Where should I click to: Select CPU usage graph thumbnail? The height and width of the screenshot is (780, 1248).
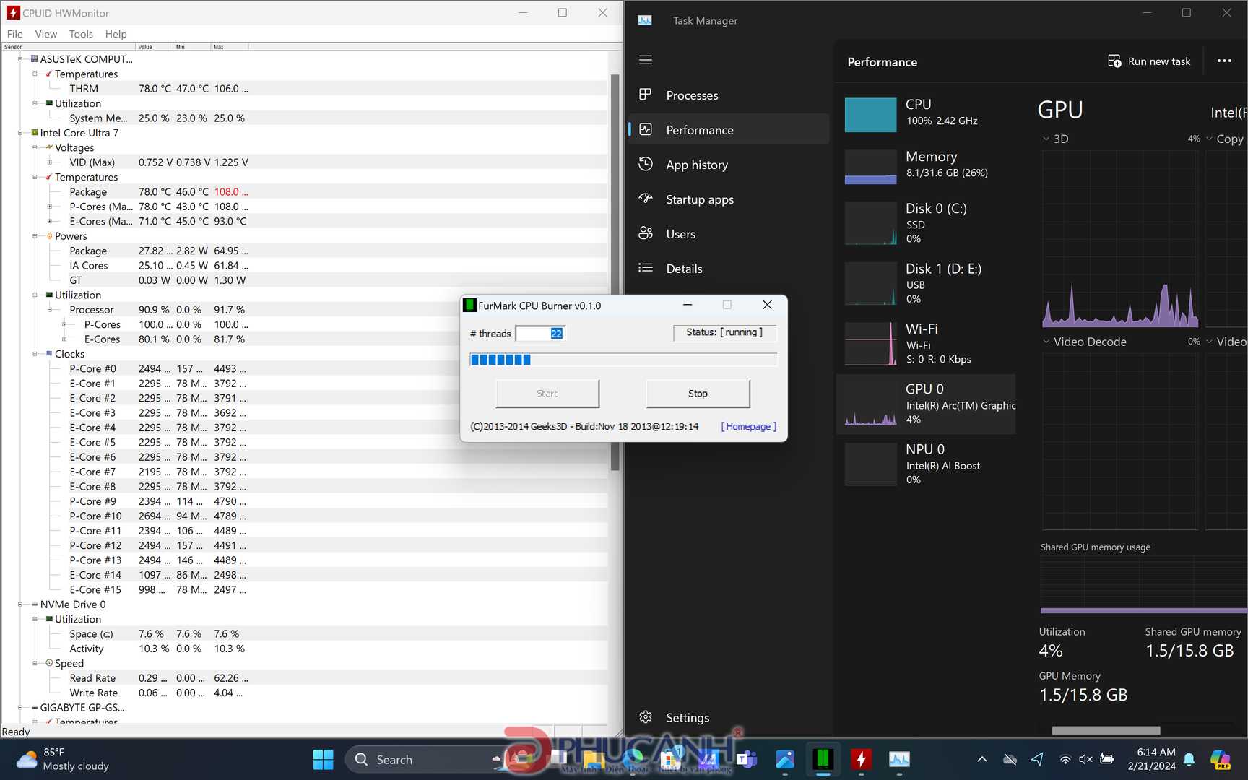870,115
